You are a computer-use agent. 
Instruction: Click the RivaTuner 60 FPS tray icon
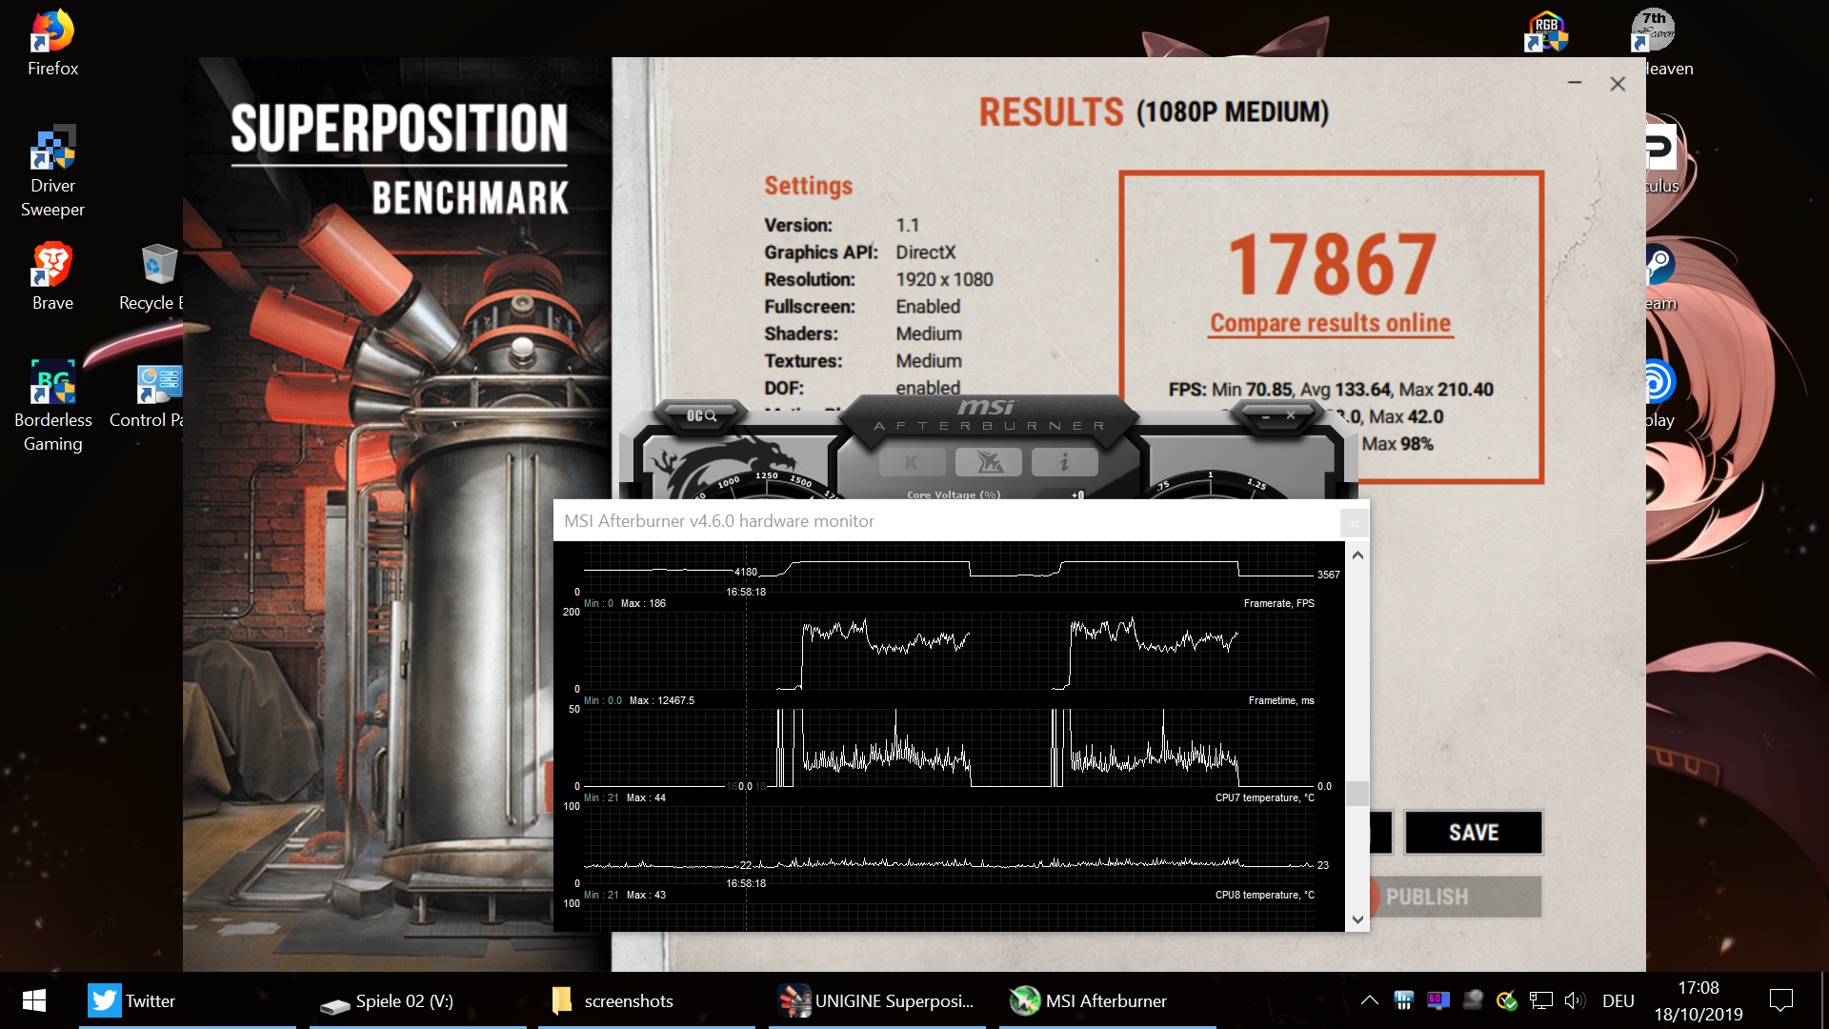pos(1437,1000)
